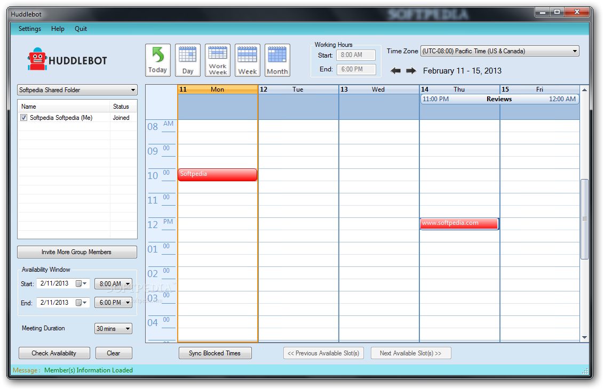The width and height of the screenshot is (604, 390).
Task: Open the Start date calendar picker
Action: (x=81, y=284)
